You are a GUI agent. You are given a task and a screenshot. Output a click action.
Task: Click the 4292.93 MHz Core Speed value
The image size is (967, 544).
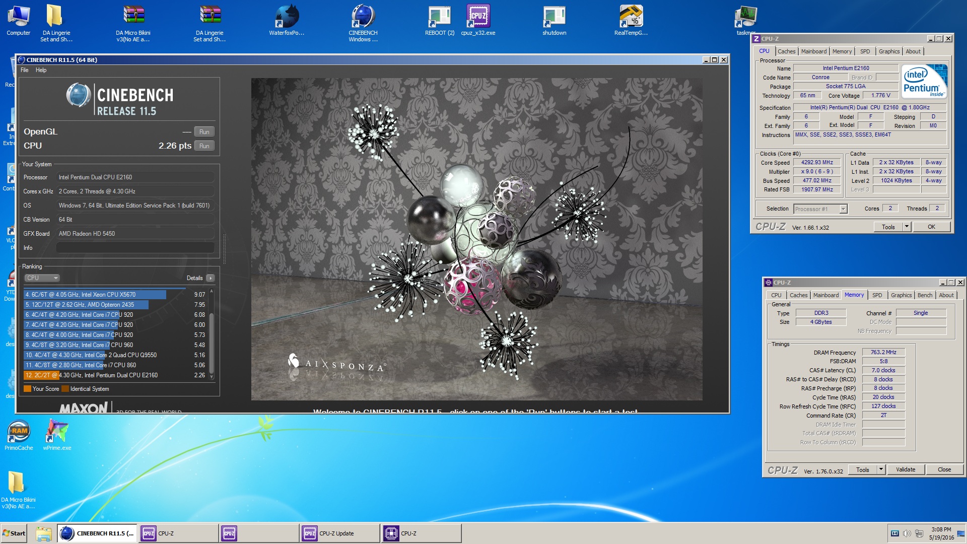(x=817, y=163)
